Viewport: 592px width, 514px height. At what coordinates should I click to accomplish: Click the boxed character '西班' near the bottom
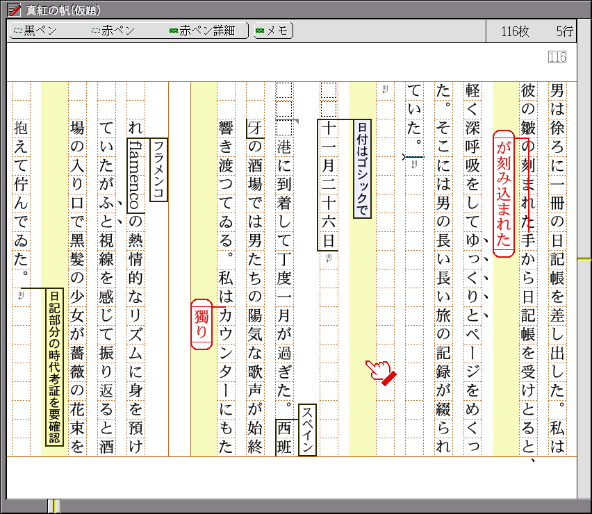[284, 436]
